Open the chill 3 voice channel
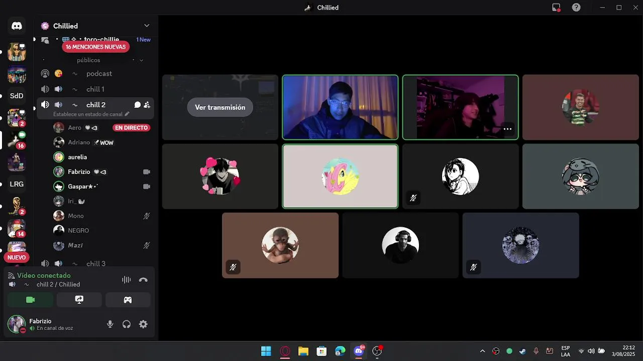Image resolution: width=643 pixels, height=361 pixels. tap(95, 264)
